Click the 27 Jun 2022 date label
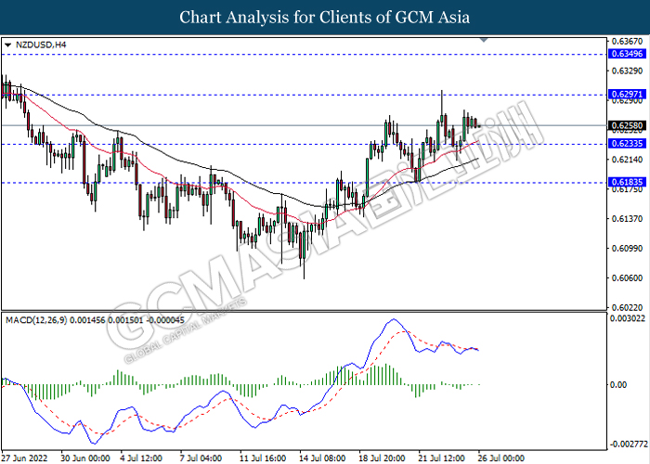The height and width of the screenshot is (464, 650). coord(24,458)
